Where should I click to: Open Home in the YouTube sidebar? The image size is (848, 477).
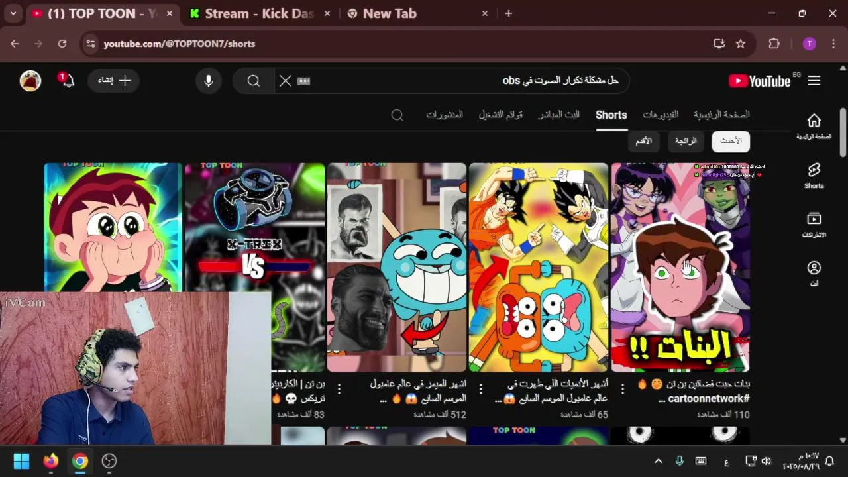814,126
